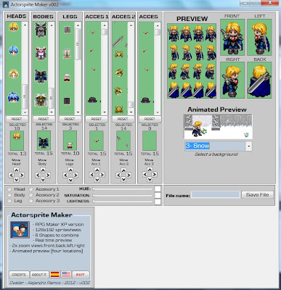Choose the grey armor body at top of Bodies list
The height and width of the screenshot is (290, 281).
41,30
